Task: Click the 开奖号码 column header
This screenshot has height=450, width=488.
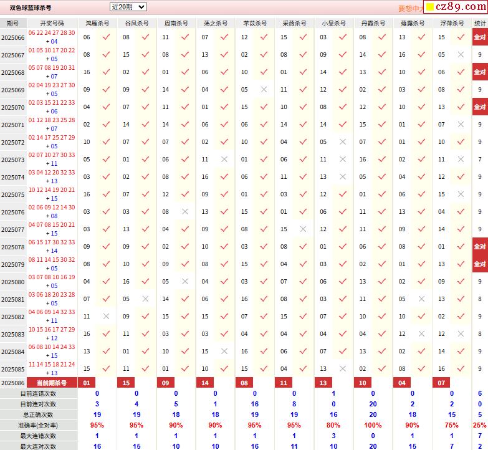Action: tap(52, 23)
